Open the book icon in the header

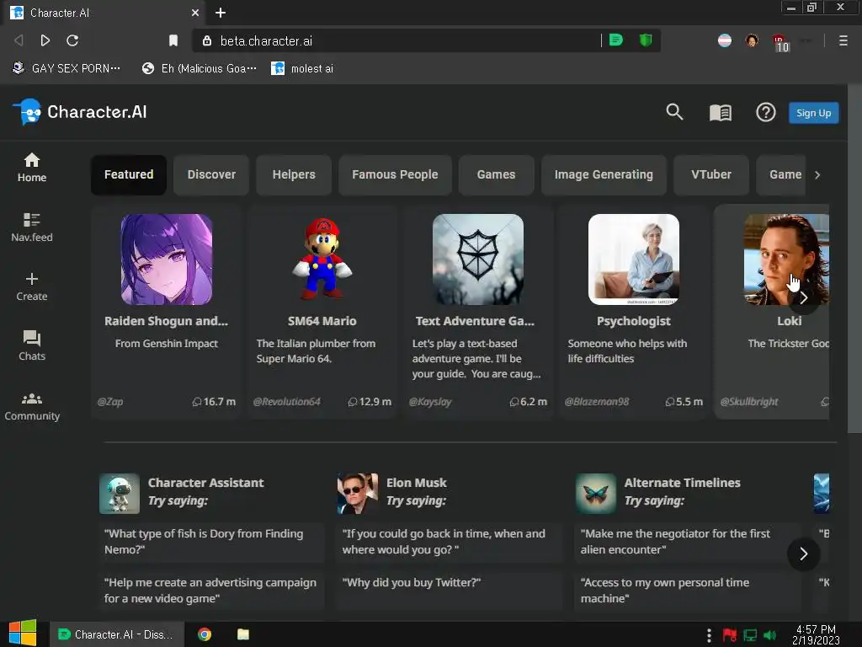[721, 113]
